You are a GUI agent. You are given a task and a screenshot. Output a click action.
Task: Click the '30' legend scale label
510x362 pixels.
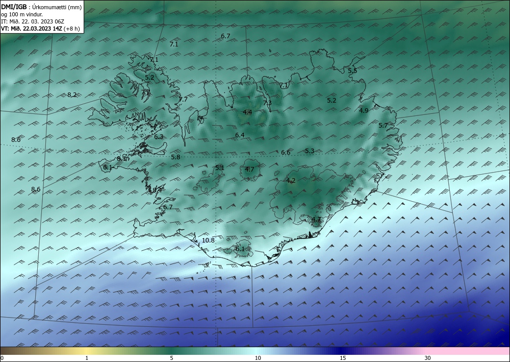(x=427, y=358)
